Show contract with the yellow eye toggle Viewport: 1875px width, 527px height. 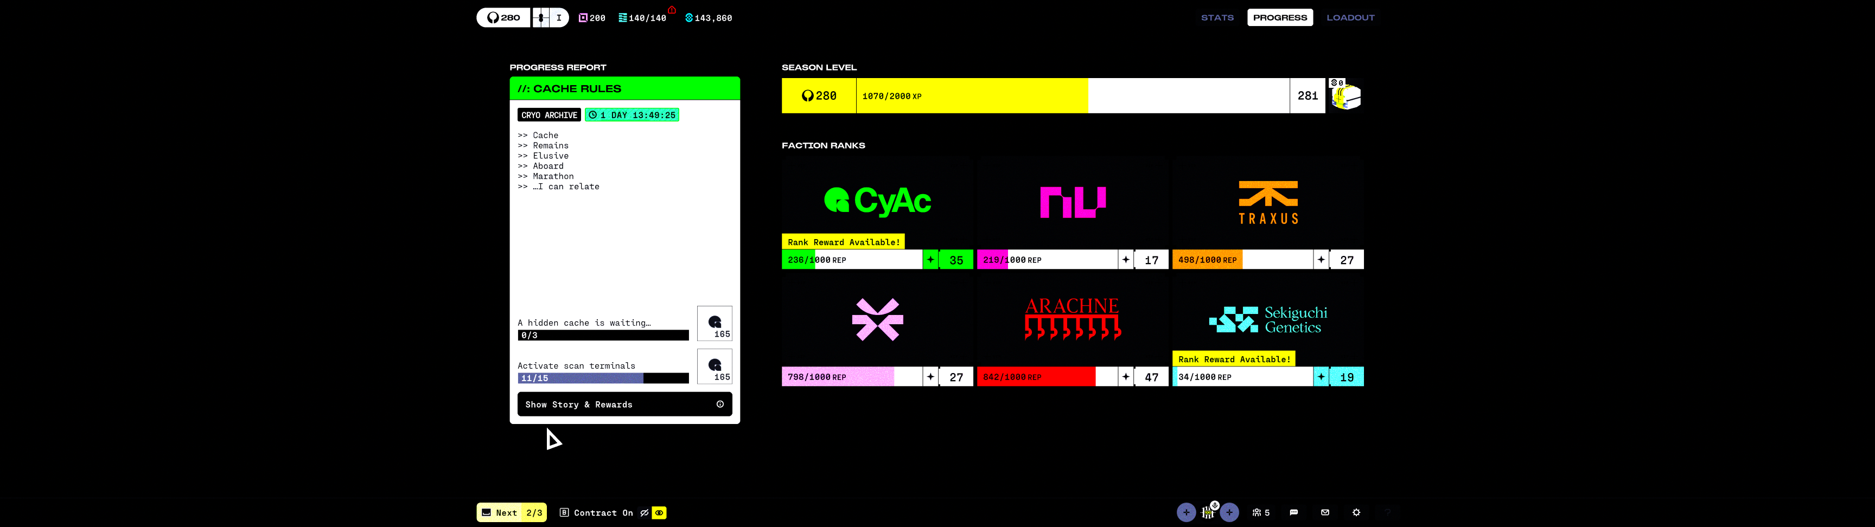click(659, 512)
